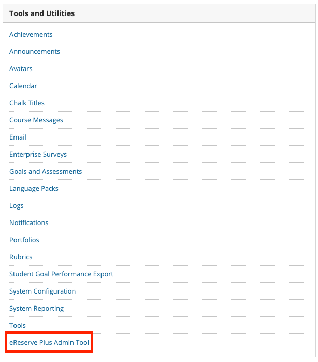
Task: Click Goals and Assessments
Action: 46,171
